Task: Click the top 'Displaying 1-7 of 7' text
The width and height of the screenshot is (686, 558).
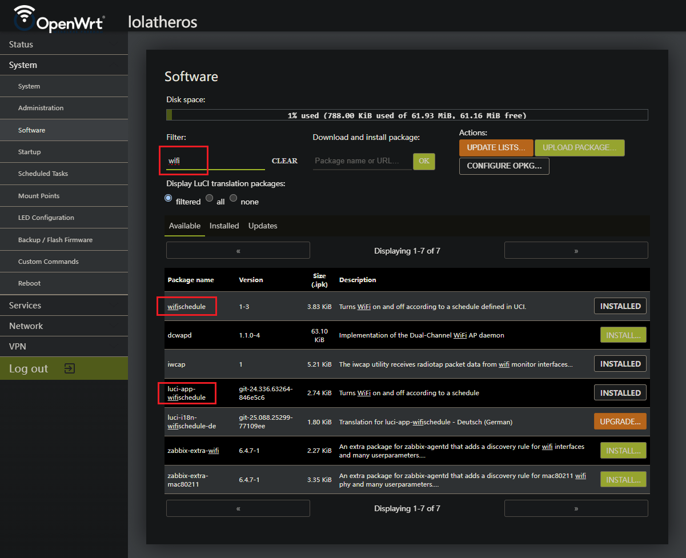Action: point(407,251)
